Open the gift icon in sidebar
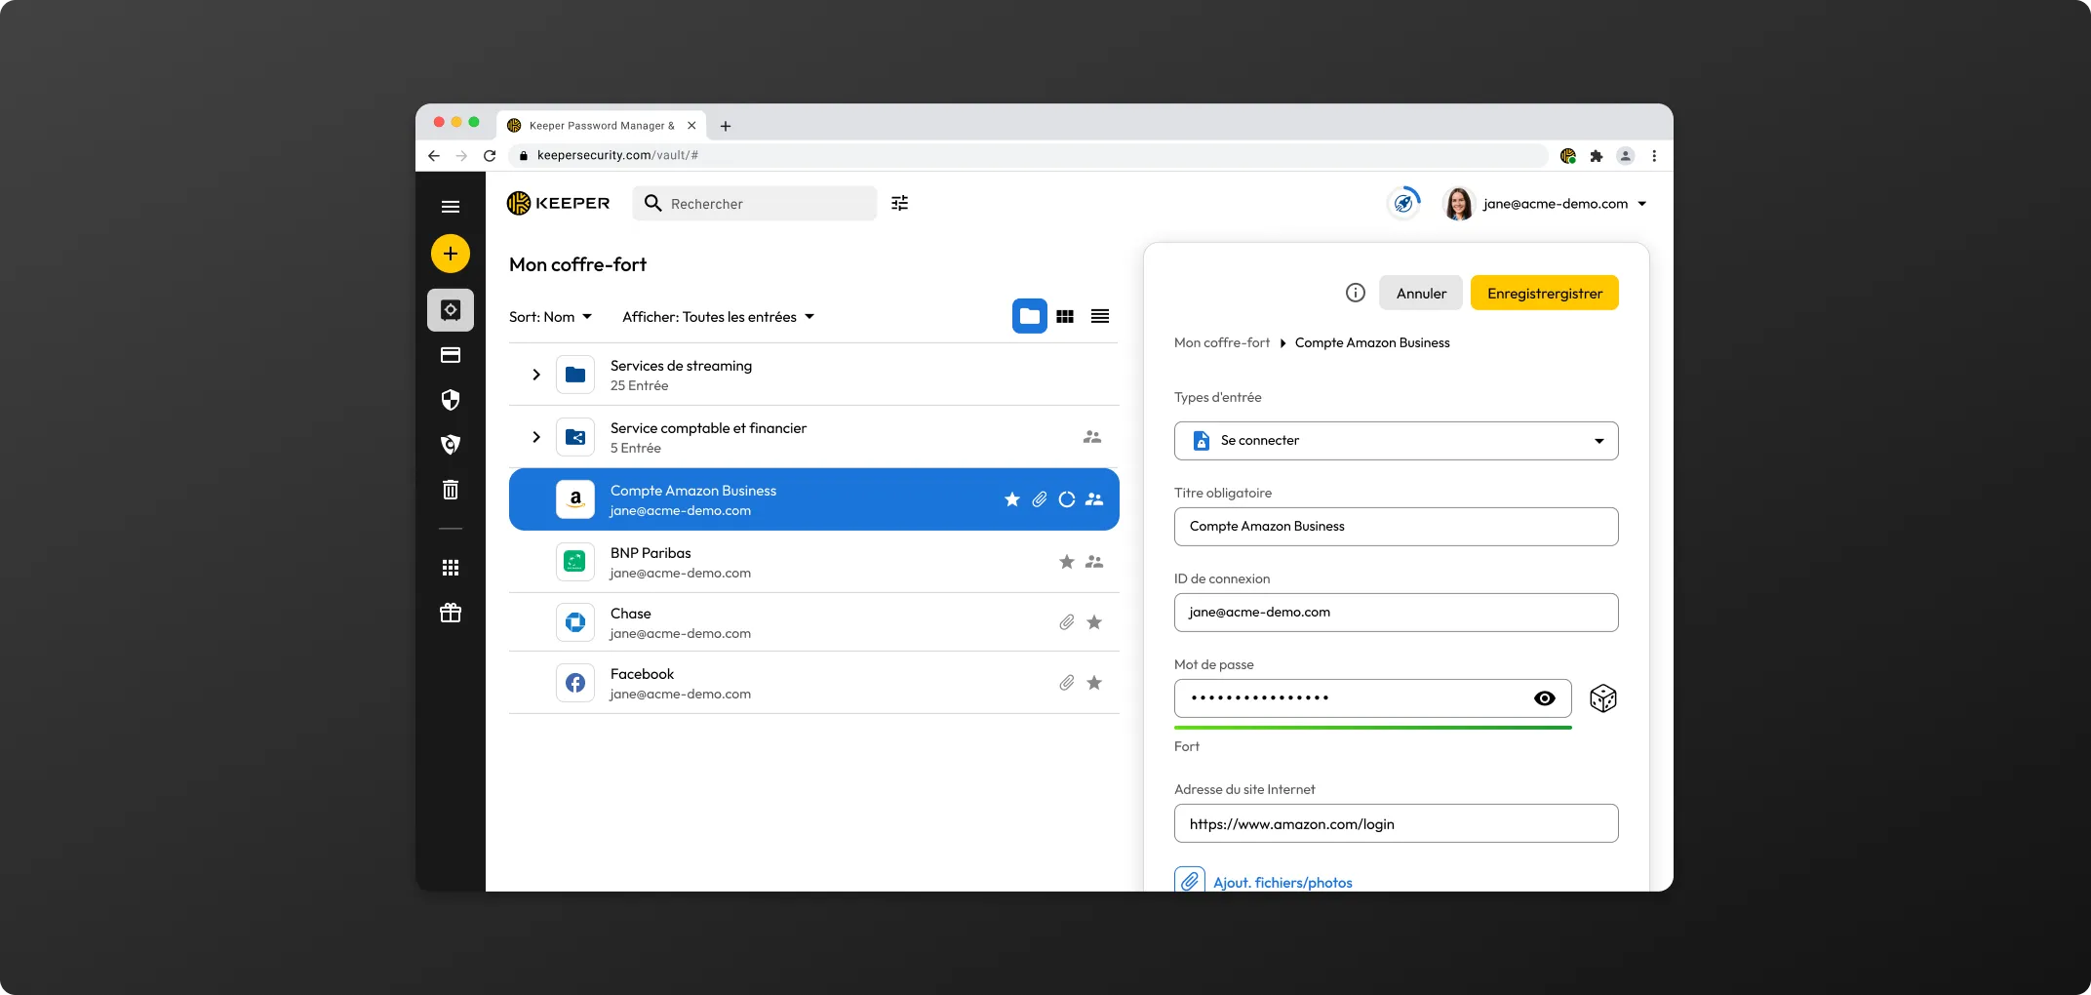Screen dimensions: 2091x995 point(450,613)
